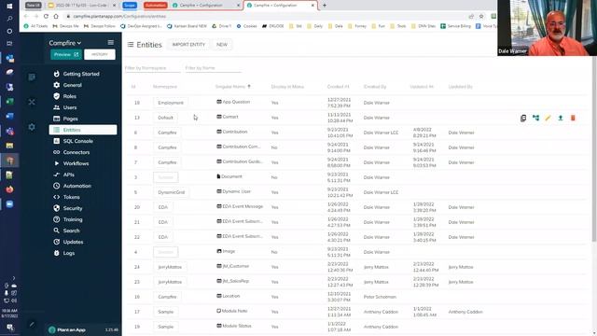Open the Contact entity name
Viewport: 597px width, 336px height.
[x=230, y=117]
